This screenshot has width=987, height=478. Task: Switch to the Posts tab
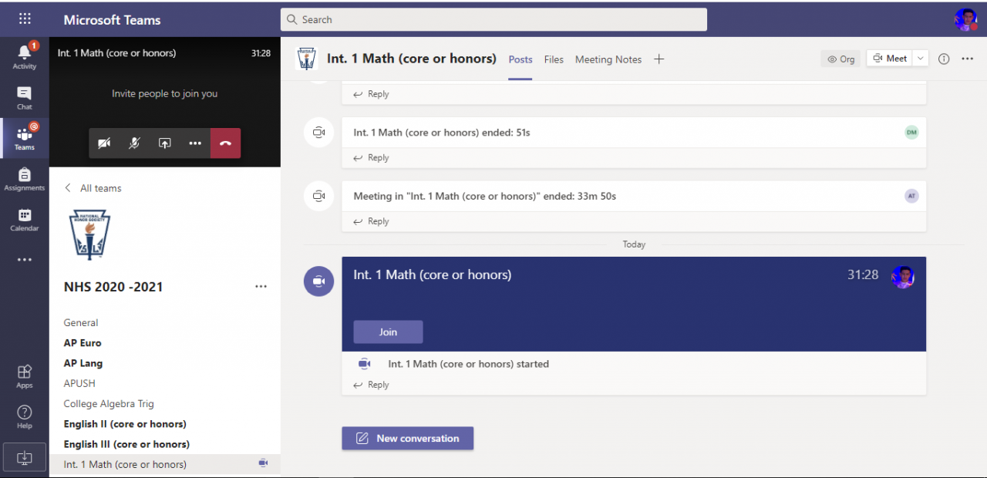(520, 59)
